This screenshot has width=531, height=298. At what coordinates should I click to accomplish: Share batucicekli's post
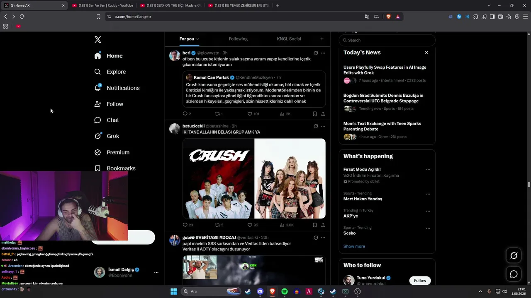pyautogui.click(x=323, y=225)
